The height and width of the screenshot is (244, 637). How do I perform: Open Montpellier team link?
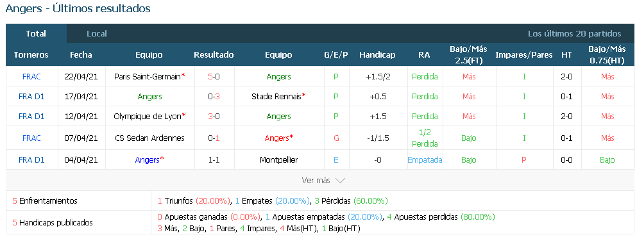click(278, 160)
